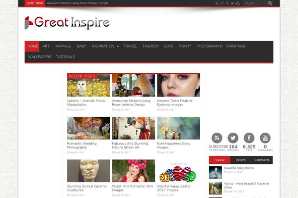Image resolution: width=298 pixels, height=198 pixels.
Task: Click the Recent Posts section label
Action: [82, 76]
